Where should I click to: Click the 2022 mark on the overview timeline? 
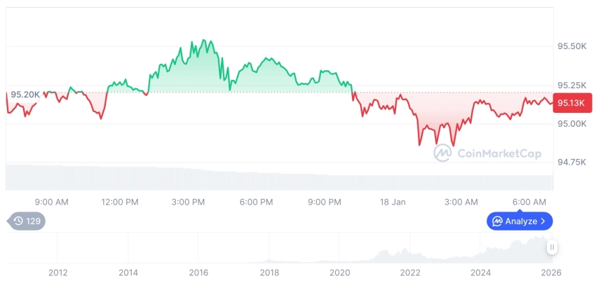pyautogui.click(x=410, y=273)
